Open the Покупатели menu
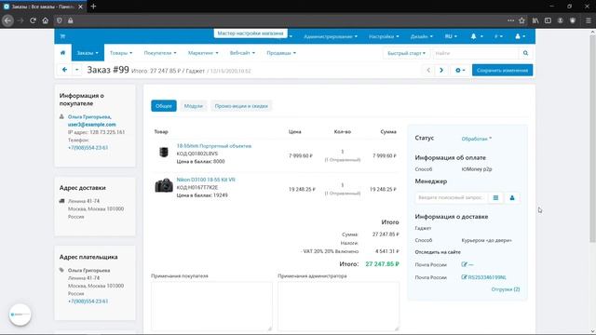The width and height of the screenshot is (596, 335). (x=160, y=53)
